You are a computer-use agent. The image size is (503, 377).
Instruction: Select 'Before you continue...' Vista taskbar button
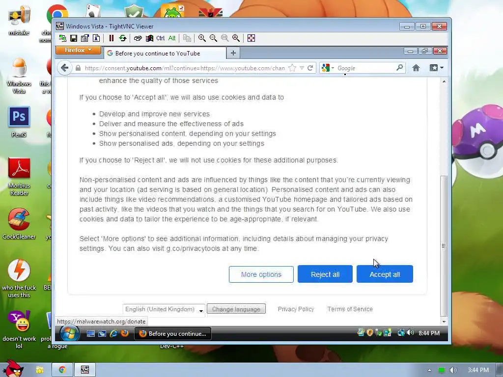tap(172, 334)
